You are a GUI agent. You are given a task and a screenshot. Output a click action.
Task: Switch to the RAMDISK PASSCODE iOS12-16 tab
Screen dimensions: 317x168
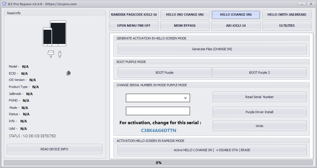[x=134, y=15]
